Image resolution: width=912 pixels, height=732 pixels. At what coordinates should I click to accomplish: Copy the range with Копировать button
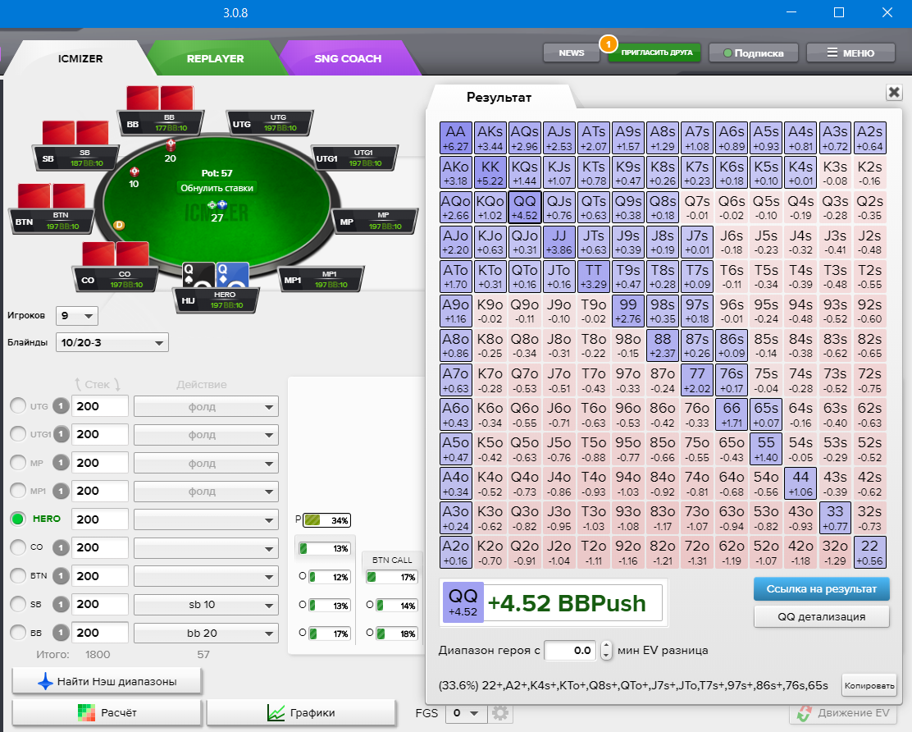coord(869,685)
